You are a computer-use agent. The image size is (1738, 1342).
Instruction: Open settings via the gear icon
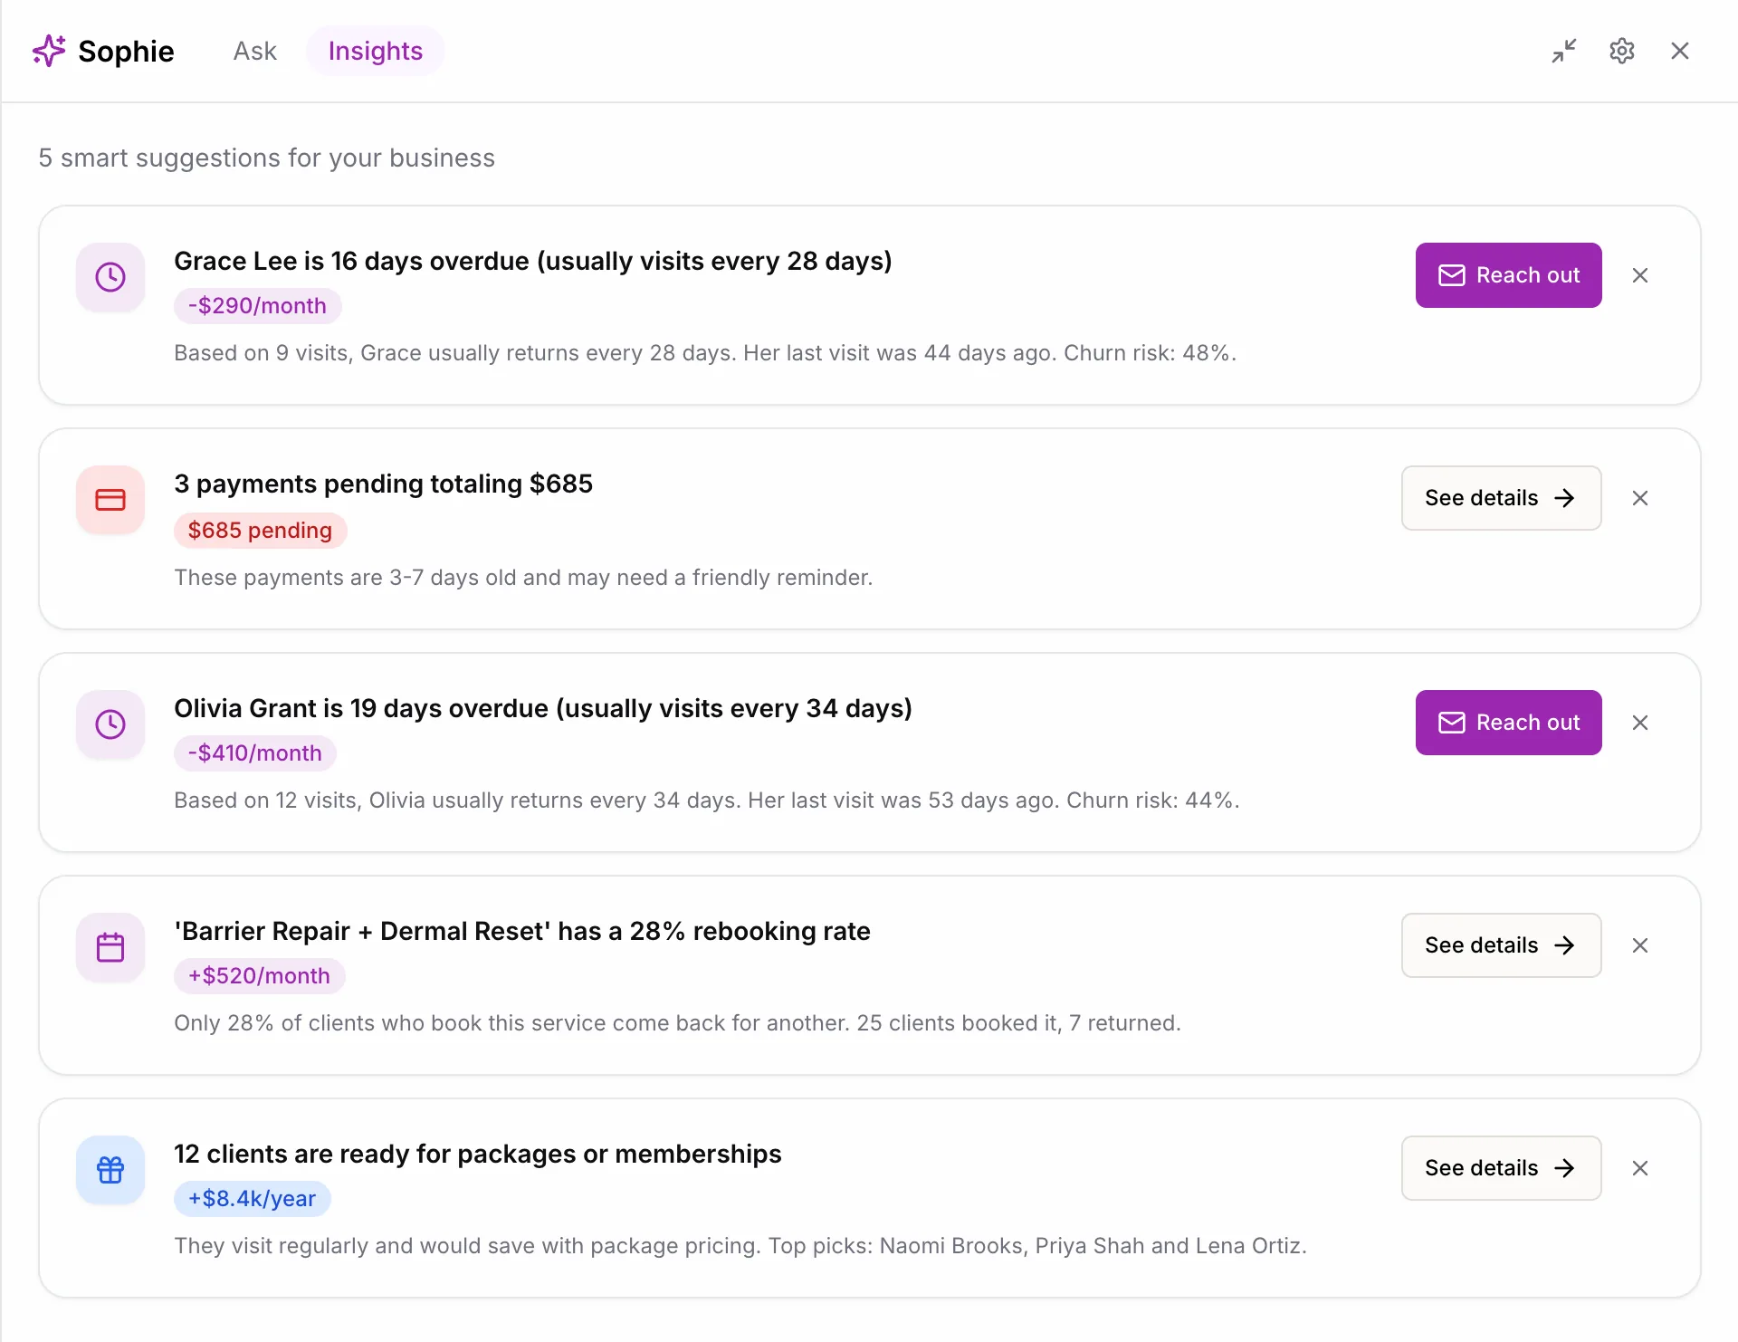click(x=1622, y=51)
